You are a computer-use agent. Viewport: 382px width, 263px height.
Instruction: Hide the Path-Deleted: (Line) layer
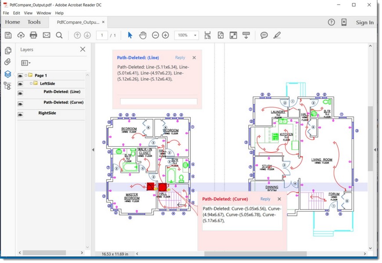(20, 94)
